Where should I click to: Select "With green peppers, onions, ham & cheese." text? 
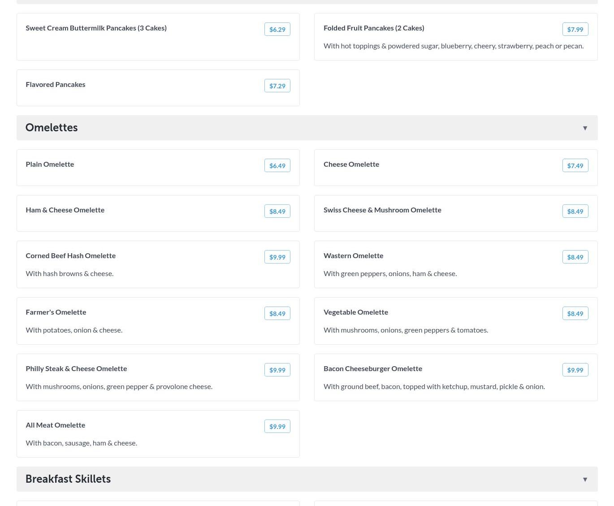coord(390,273)
